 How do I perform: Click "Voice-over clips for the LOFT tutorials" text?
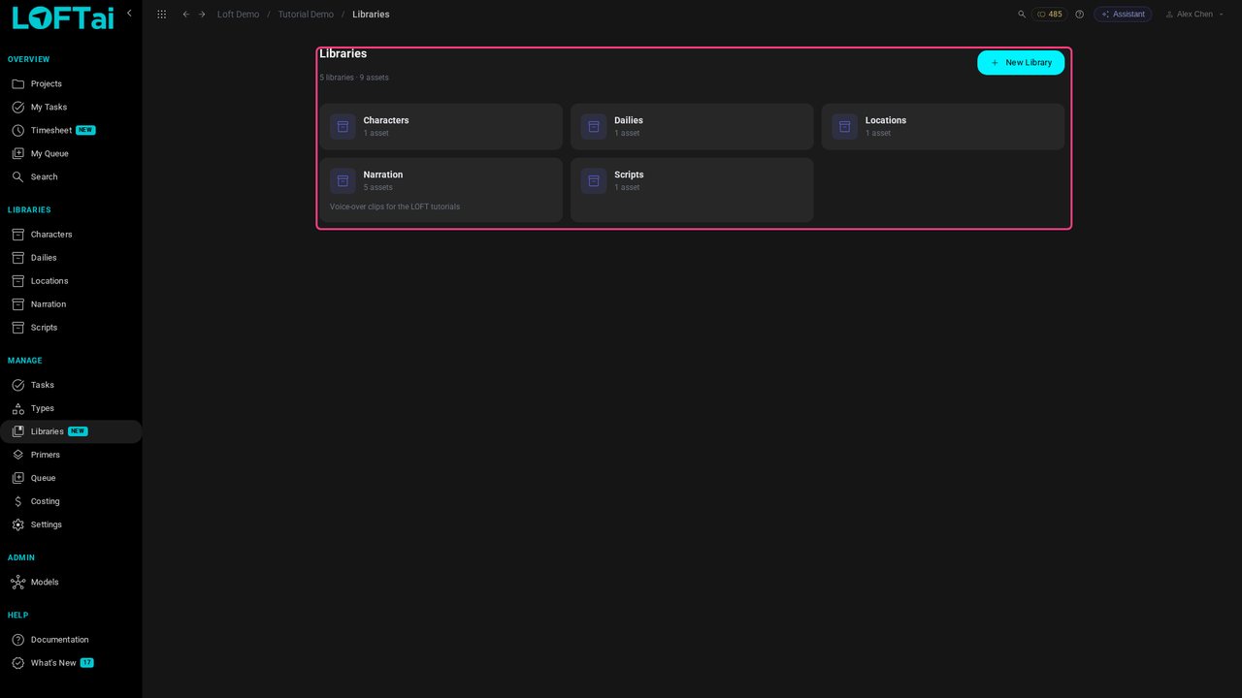pyautogui.click(x=395, y=206)
